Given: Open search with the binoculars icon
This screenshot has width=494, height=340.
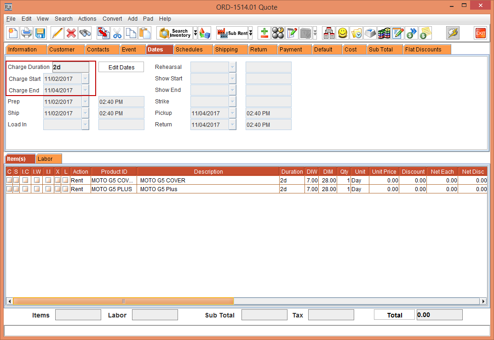Looking at the screenshot, I should 85,33.
